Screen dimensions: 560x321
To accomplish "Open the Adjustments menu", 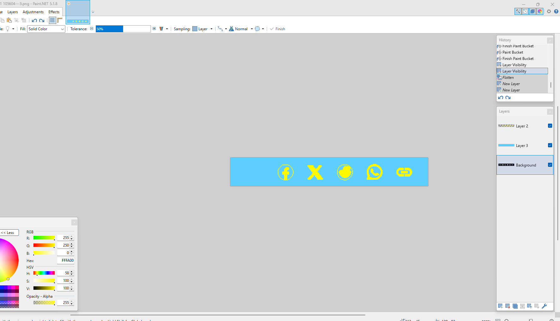I will (x=33, y=12).
